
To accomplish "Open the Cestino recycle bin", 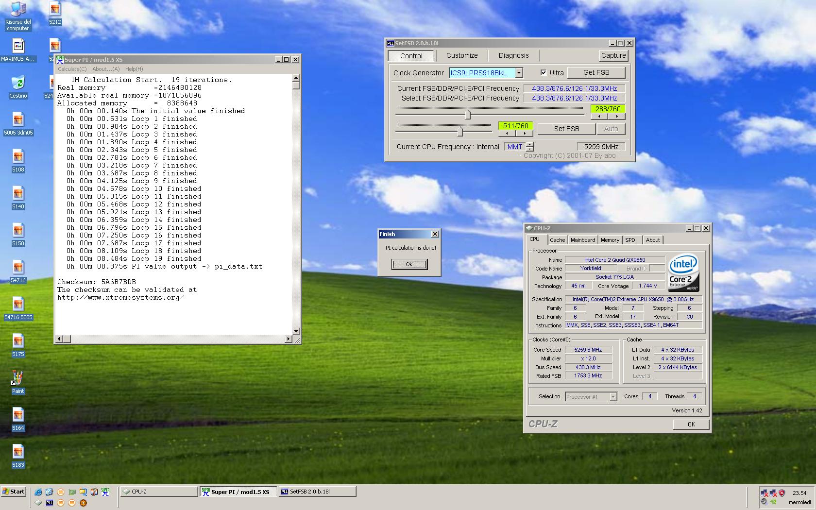I will 18,87.
